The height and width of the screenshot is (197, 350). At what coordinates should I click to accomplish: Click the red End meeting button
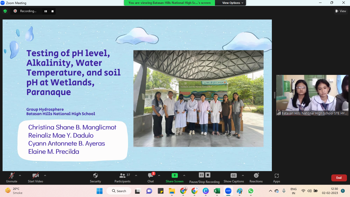[x=339, y=178]
